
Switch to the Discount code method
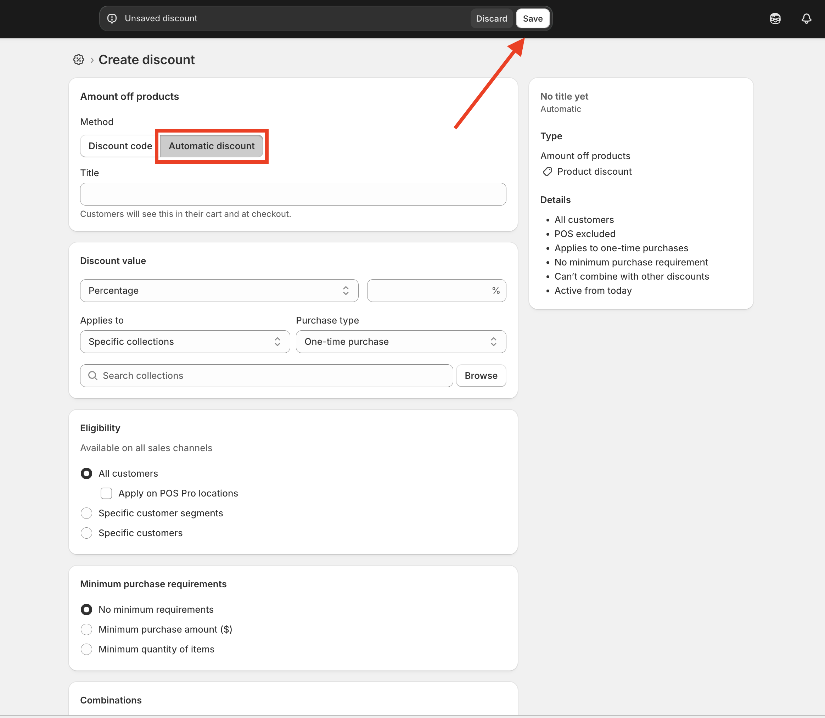[120, 146]
